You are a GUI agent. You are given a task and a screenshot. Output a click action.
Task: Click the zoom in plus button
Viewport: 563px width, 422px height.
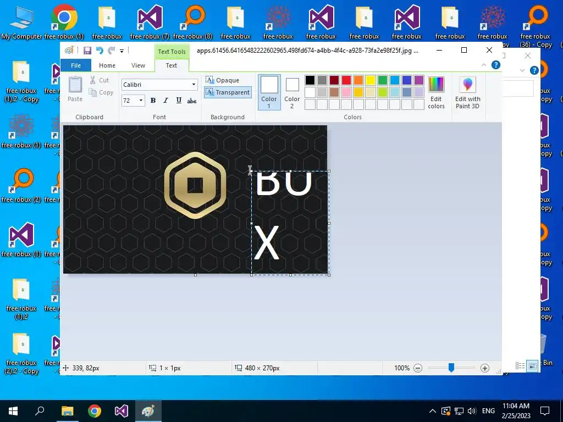pos(485,368)
